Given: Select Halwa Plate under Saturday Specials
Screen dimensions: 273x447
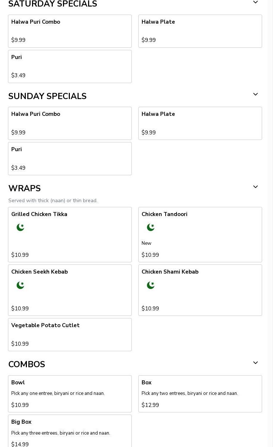Looking at the screenshot, I should [x=200, y=31].
